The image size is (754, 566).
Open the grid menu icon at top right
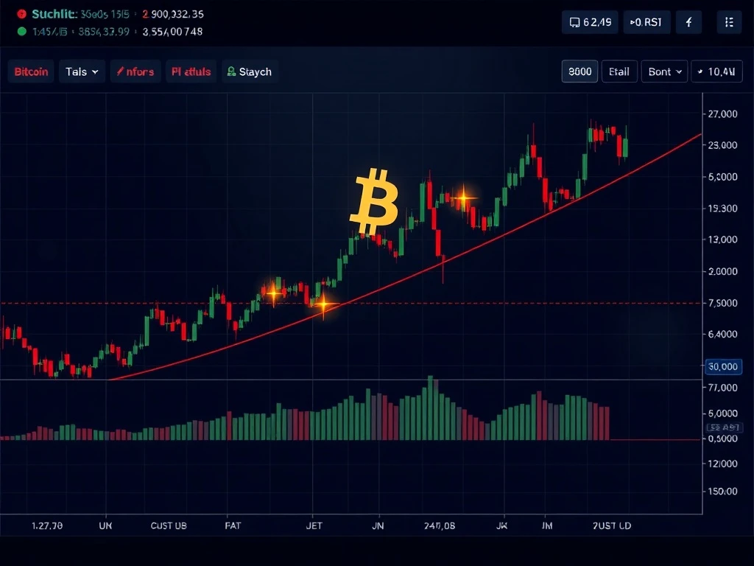pyautogui.click(x=729, y=23)
